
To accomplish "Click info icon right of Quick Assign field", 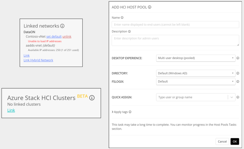I will coord(238,97).
